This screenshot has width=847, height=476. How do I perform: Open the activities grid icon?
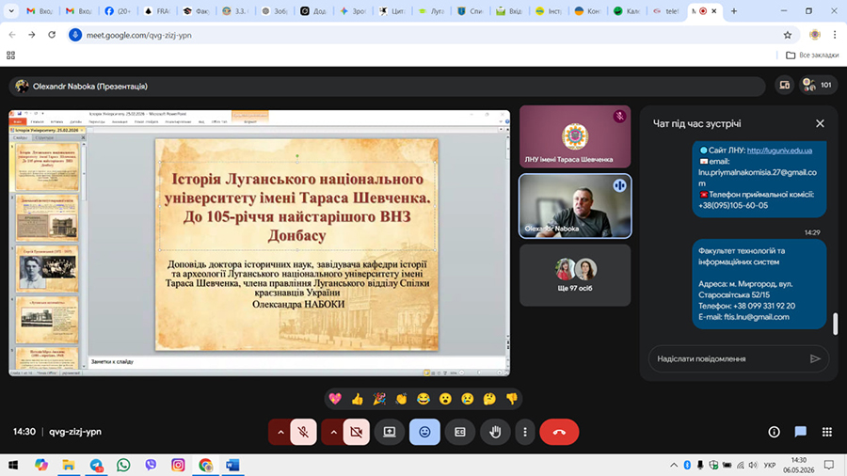(x=827, y=432)
